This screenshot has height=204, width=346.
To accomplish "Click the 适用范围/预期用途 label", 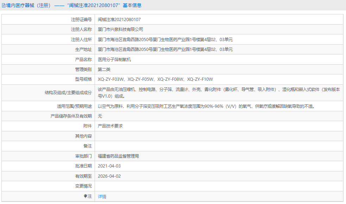I will 74,106.
